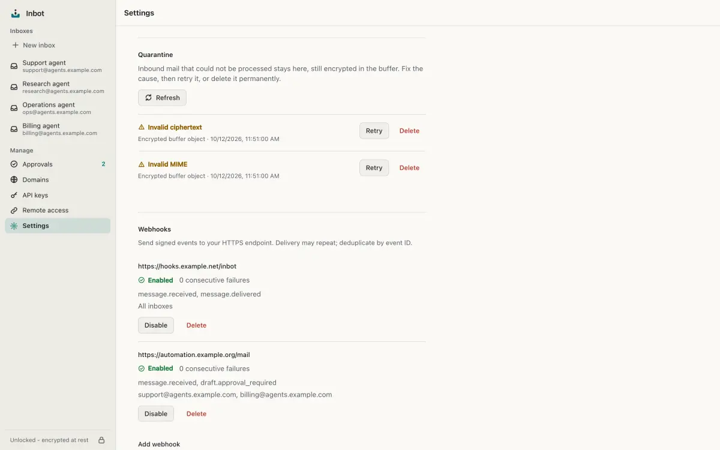The width and height of the screenshot is (720, 450).
Task: Click the Enabled status text for hooks.example.net webhook
Action: click(161, 280)
